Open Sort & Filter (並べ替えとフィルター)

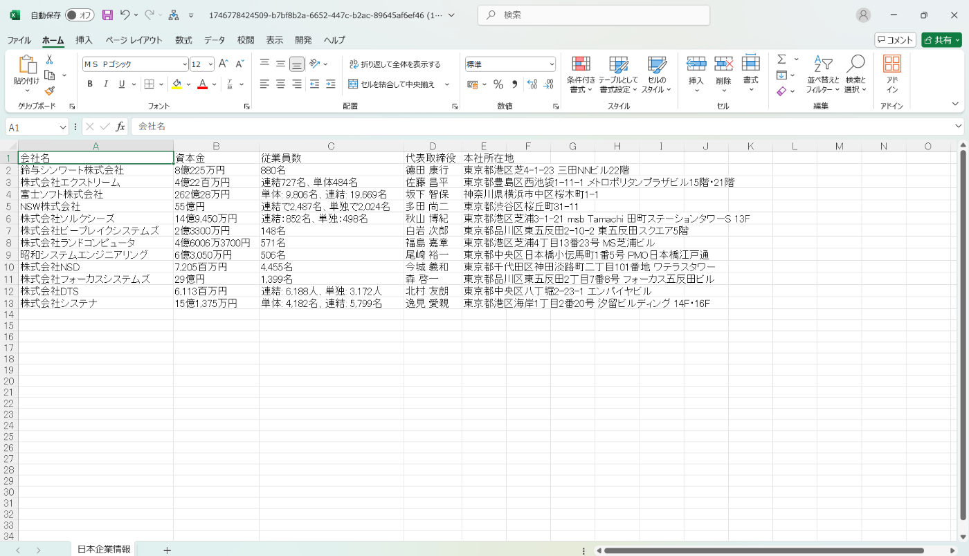[823, 75]
